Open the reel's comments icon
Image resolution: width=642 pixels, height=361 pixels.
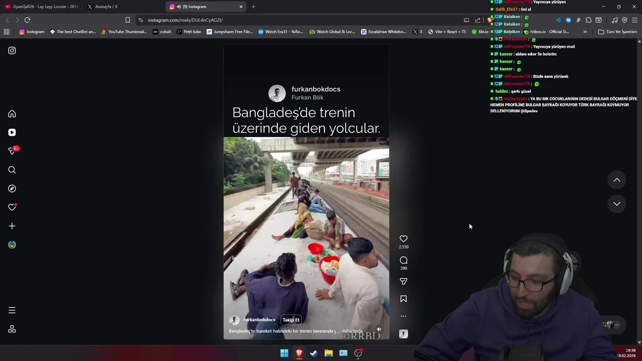(403, 260)
